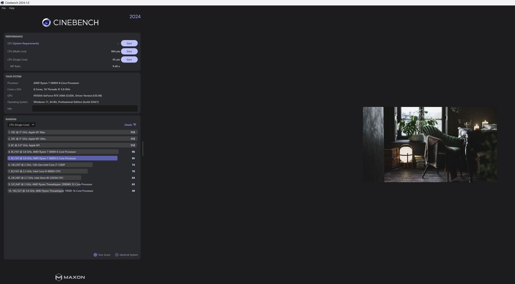
Task: Select the Threadripper 1950X row
Action: pos(72,191)
